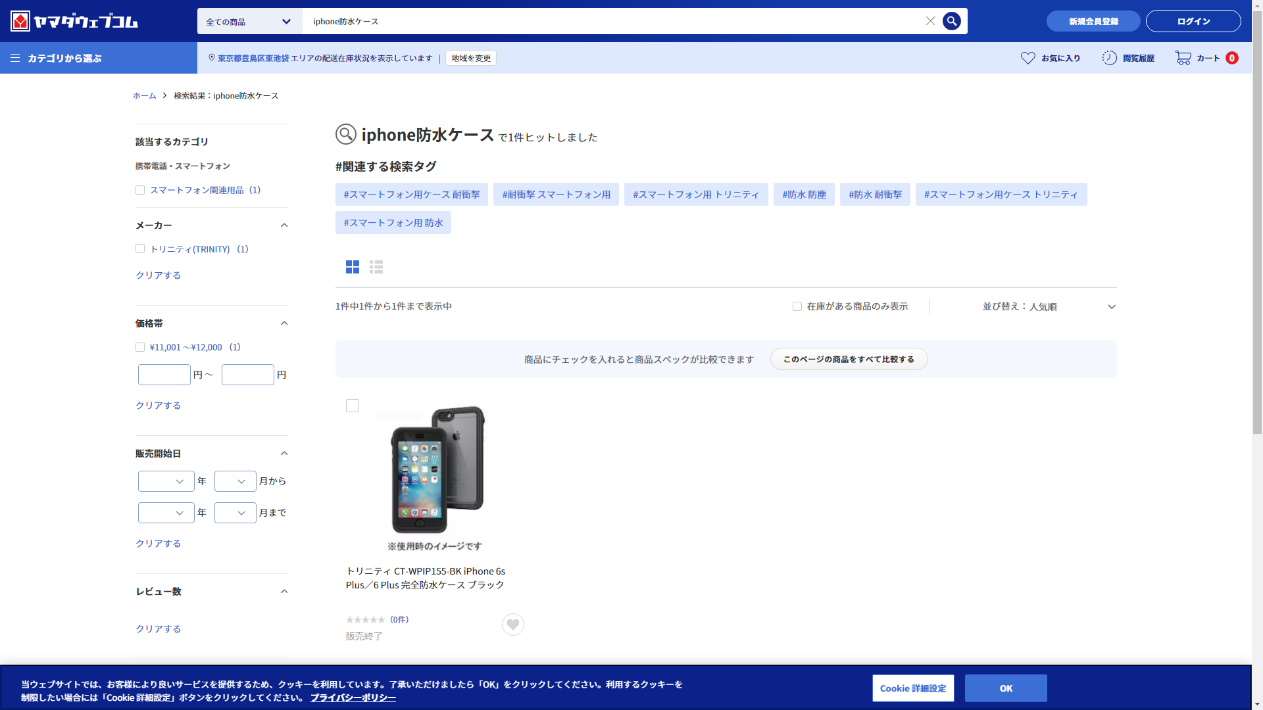
Task: Click the 地域を変更 button
Action: [471, 58]
